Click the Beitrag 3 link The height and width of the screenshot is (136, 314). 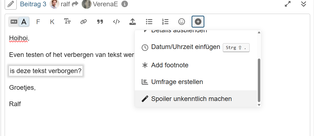33,4
